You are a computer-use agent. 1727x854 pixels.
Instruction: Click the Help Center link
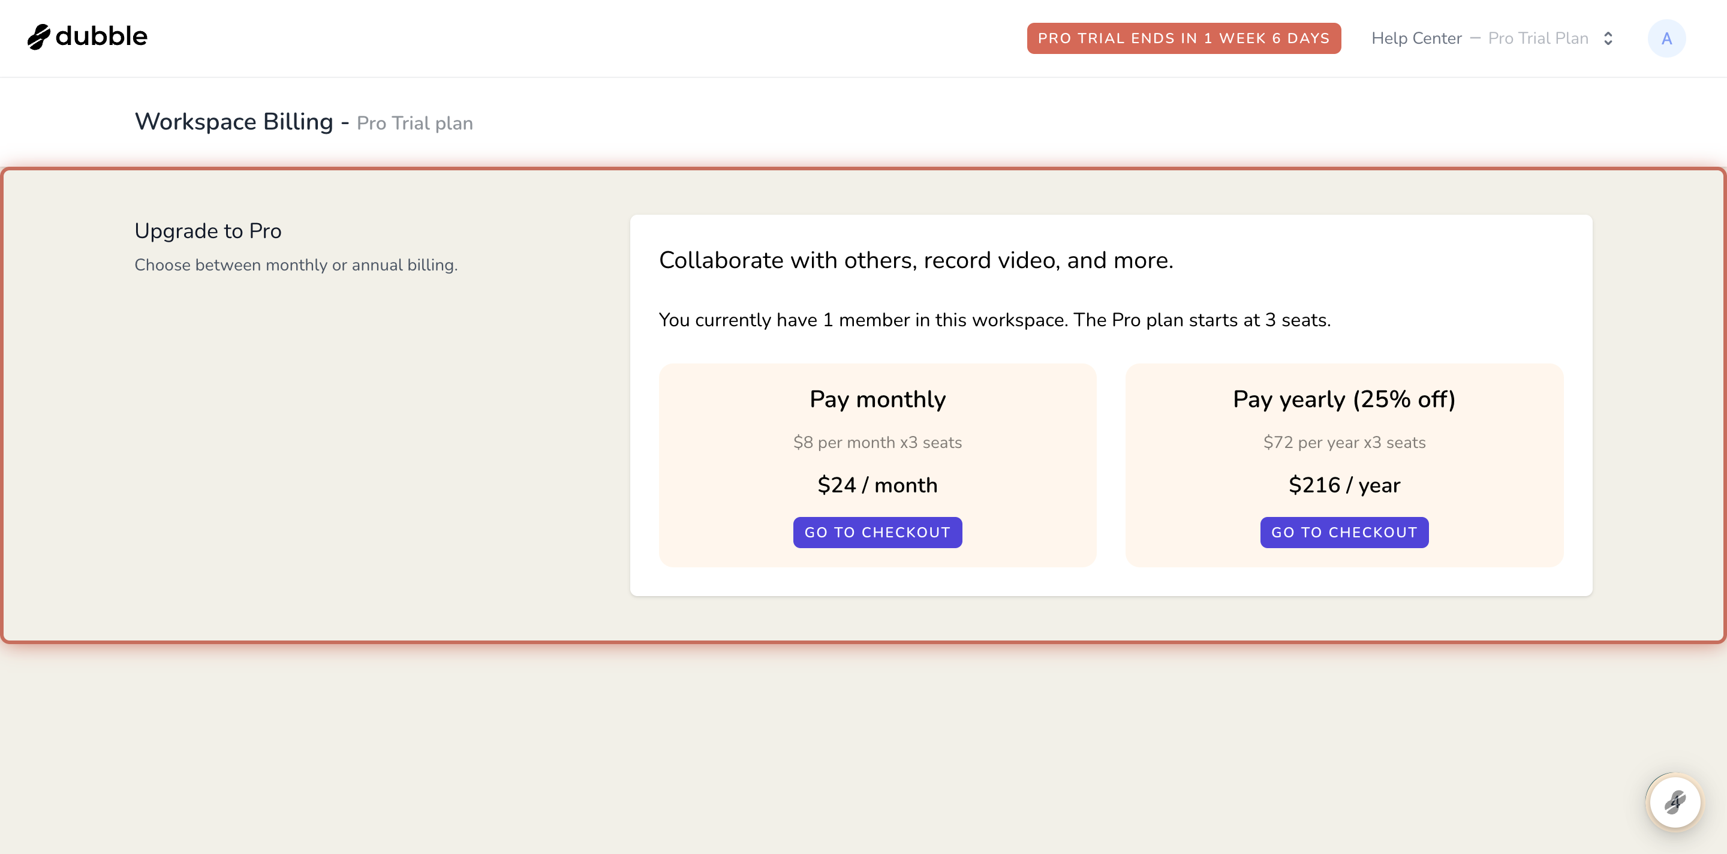pos(1416,38)
